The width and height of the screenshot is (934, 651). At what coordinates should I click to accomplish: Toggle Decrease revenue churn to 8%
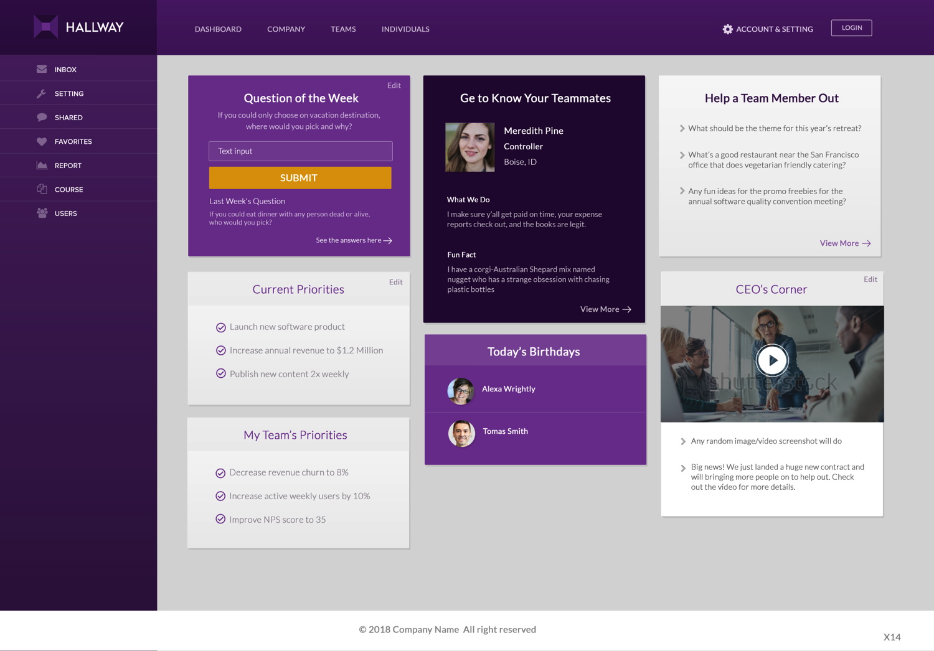pyautogui.click(x=221, y=472)
